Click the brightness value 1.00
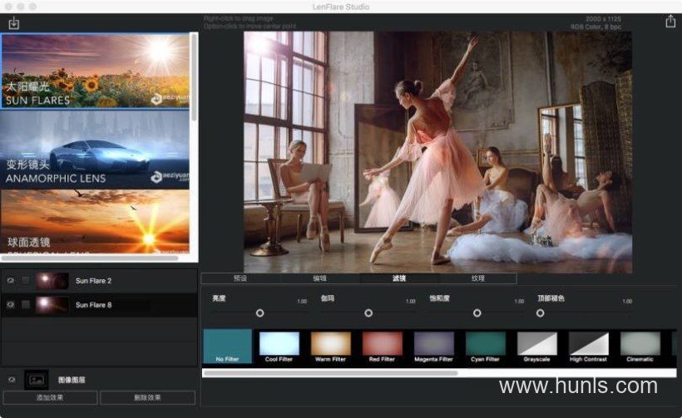The image size is (682, 418). (302, 301)
